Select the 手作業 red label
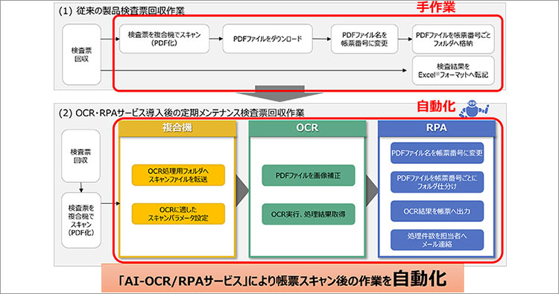Screen dimensions: 559x294 pos(436,7)
